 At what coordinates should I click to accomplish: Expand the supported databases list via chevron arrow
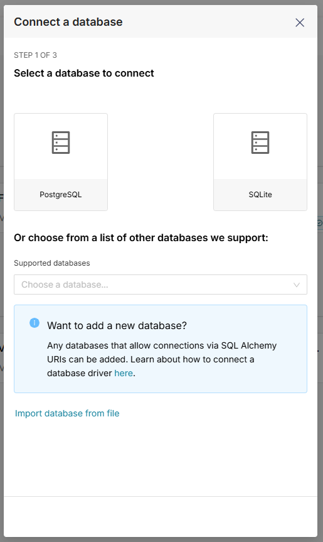(x=297, y=285)
